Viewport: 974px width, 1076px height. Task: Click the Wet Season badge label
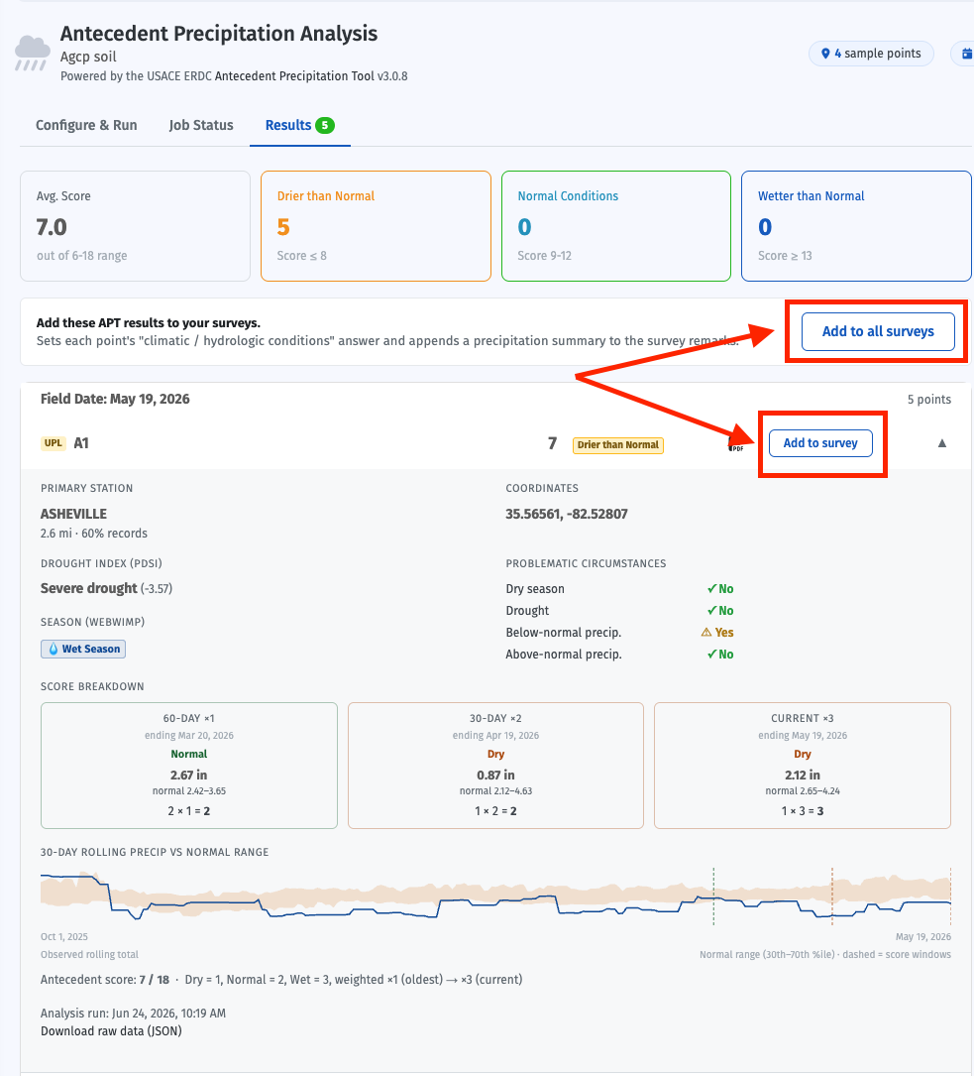pyautogui.click(x=90, y=649)
